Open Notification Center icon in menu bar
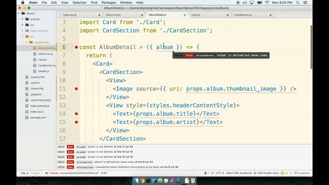The image size is (329, 185). coord(305,3)
